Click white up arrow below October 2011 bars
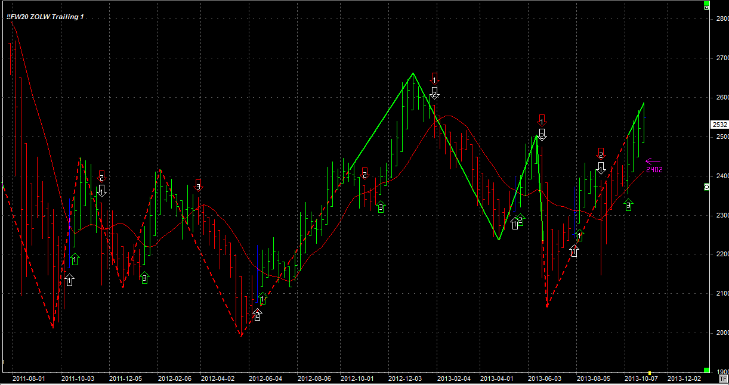 point(69,280)
